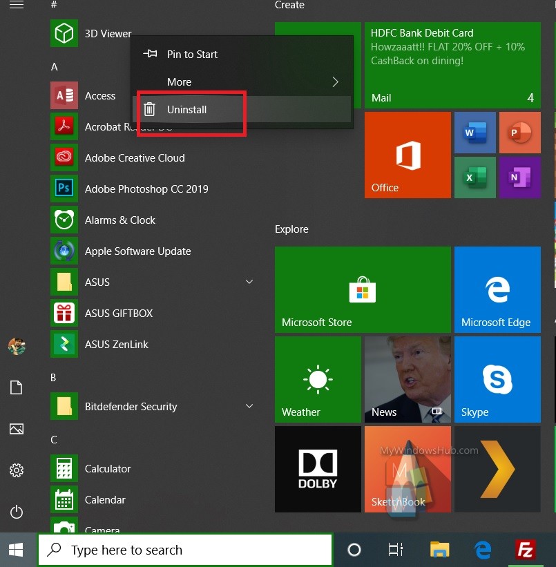Open Adobe Creative Cloud icon
The width and height of the screenshot is (556, 567).
[64, 157]
